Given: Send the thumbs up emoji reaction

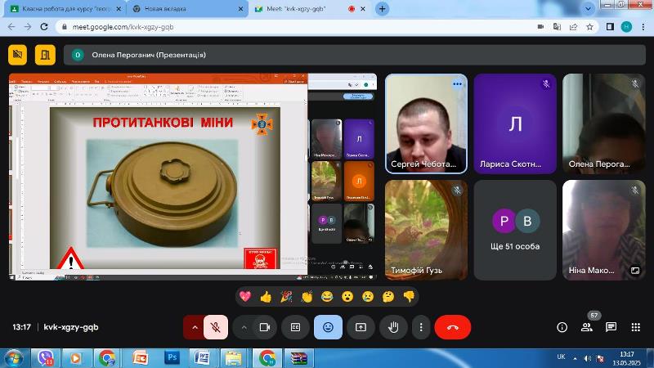Looking at the screenshot, I should point(265,296).
